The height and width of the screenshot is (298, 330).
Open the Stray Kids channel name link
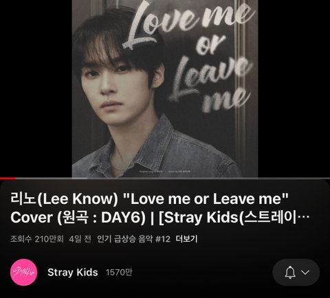(73, 273)
